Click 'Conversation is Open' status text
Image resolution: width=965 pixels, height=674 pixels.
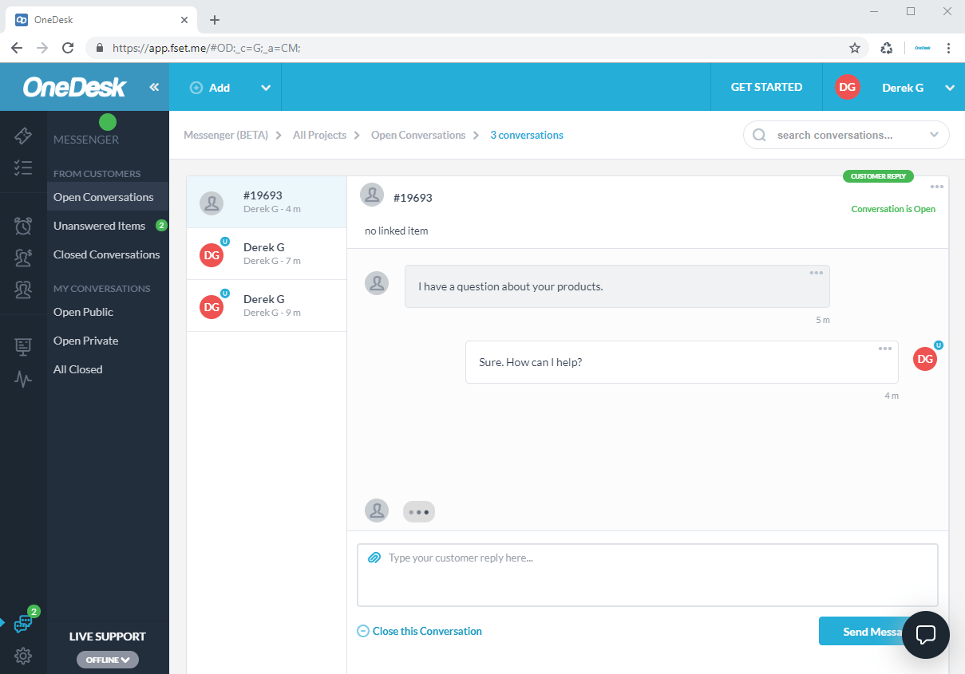coord(893,209)
